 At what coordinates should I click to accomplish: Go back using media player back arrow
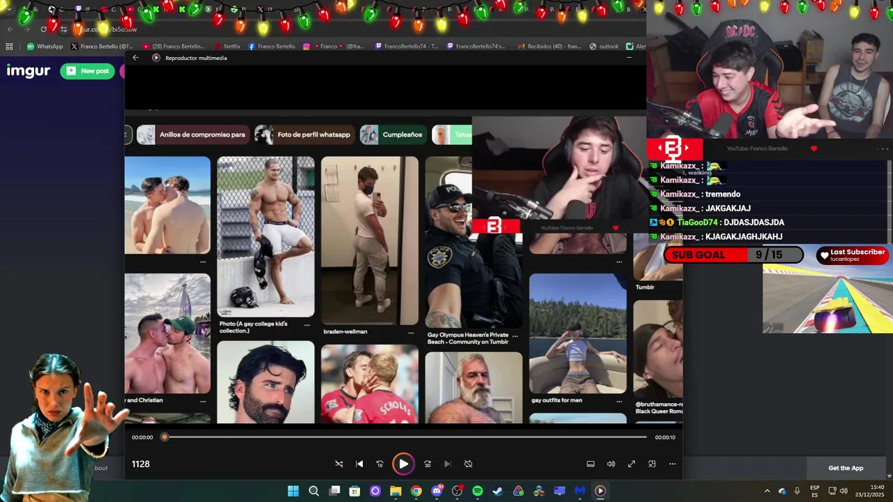click(x=135, y=58)
